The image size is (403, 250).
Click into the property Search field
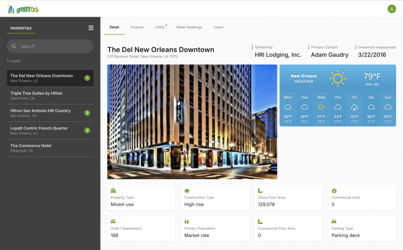tap(50, 46)
